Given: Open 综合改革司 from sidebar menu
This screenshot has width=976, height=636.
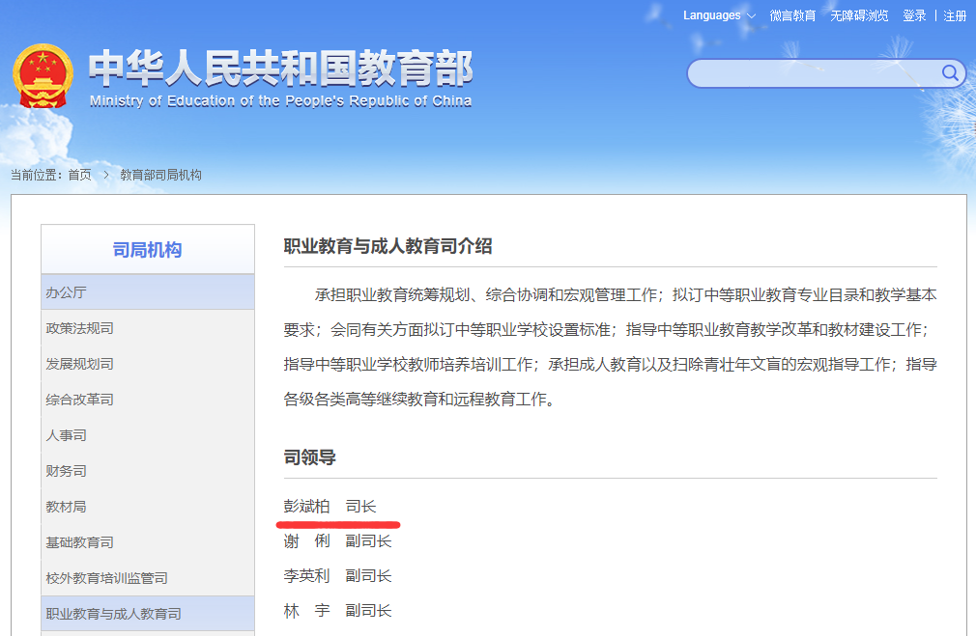Looking at the screenshot, I should pos(79,400).
